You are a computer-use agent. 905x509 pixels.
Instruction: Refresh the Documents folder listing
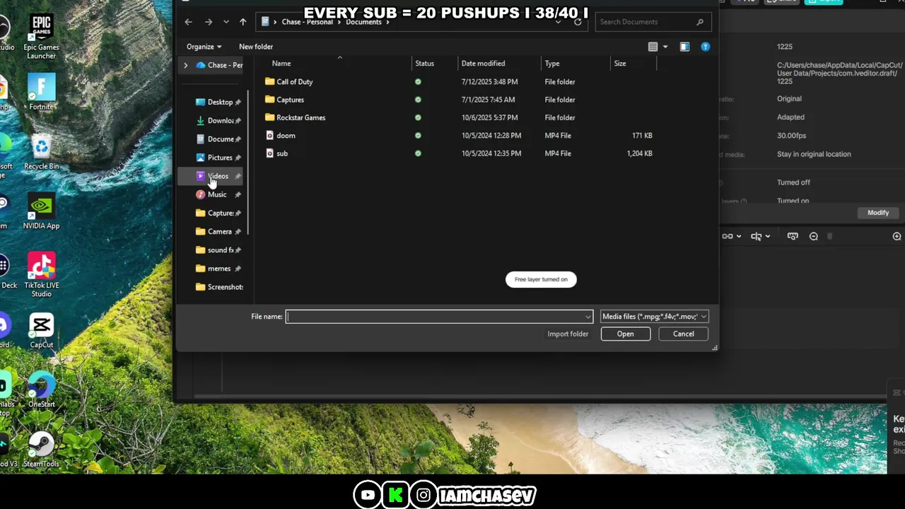pyautogui.click(x=578, y=22)
